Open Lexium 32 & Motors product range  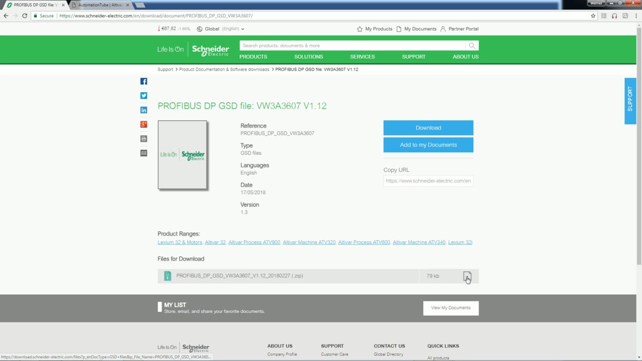pyautogui.click(x=180, y=242)
